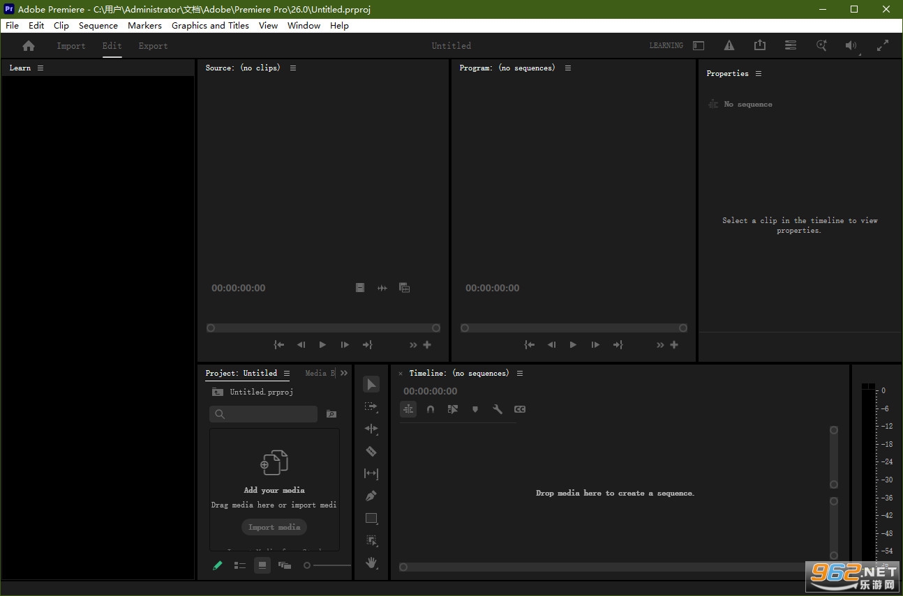Viewport: 903px width, 596px height.
Task: Toggle Linked Selection in the Timeline
Action: [x=453, y=409]
